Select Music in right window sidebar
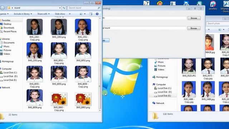 point(161,62)
